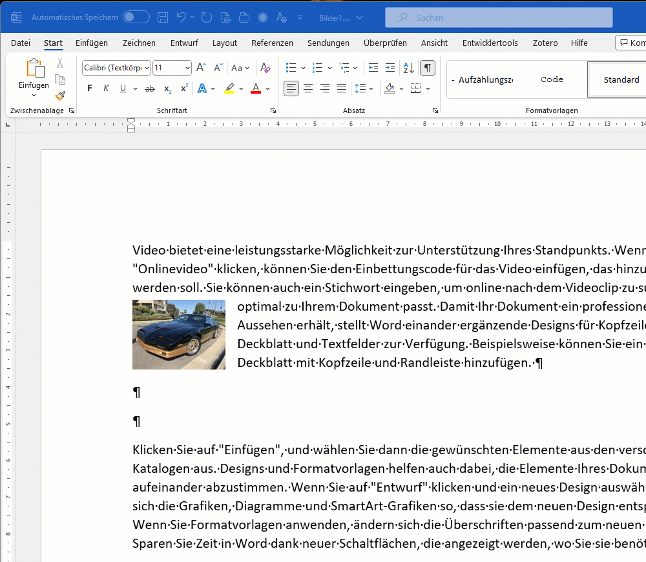Apply strikethrough formatting
646x562 pixels.
(x=150, y=88)
